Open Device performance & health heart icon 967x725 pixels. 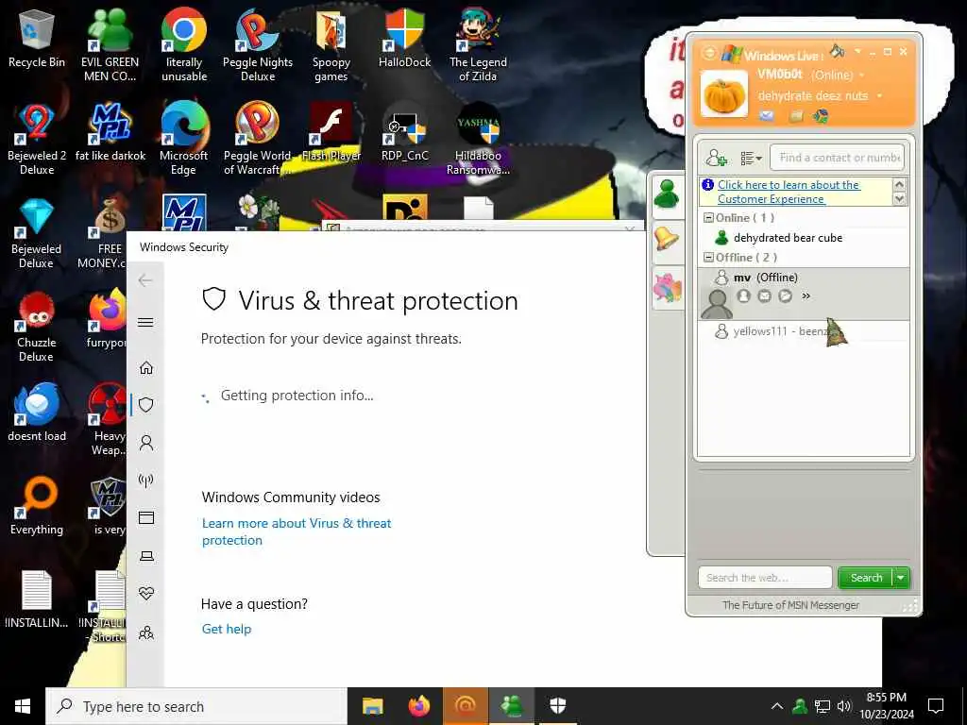click(x=146, y=594)
